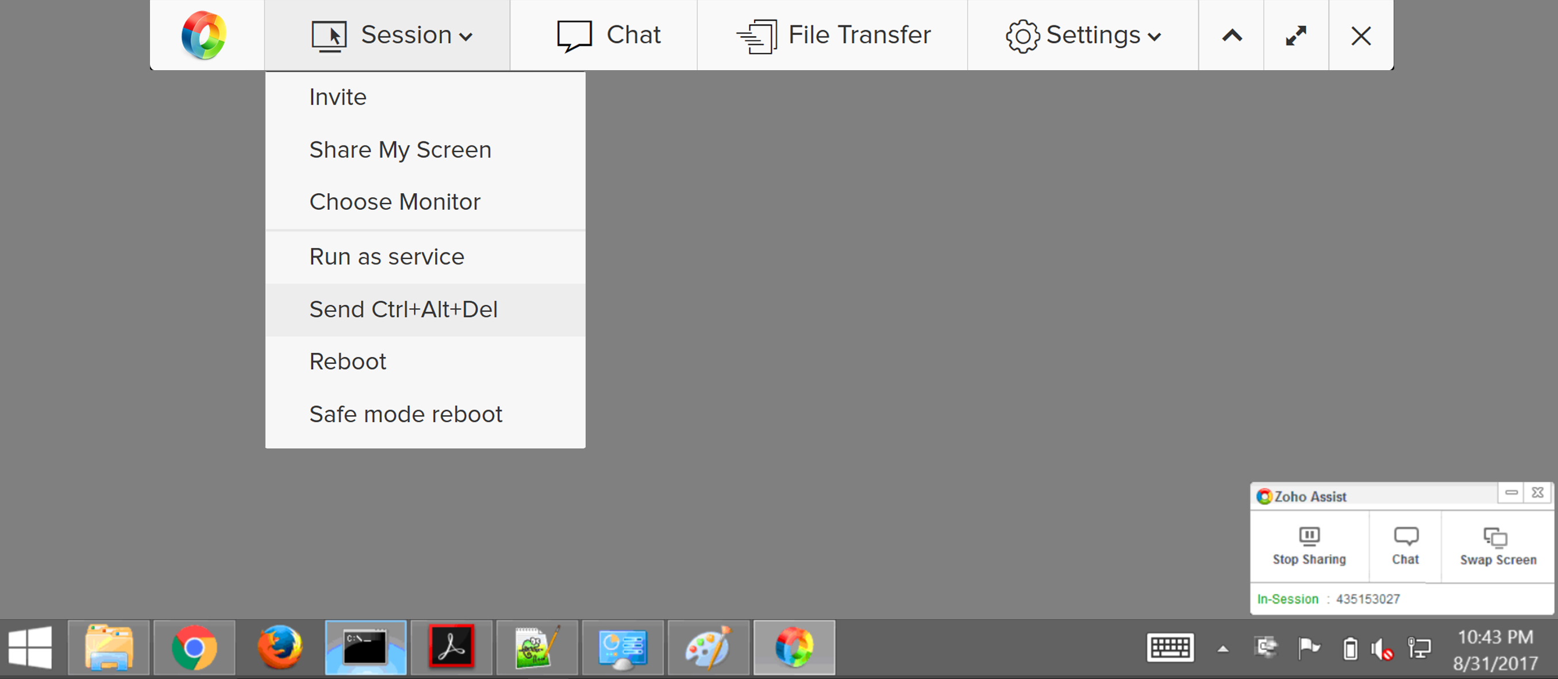Screen dimensions: 1558x679
Task: Open File Transfer from toolbar
Action: tap(833, 35)
